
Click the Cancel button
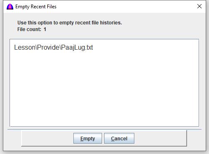pyautogui.click(x=119, y=138)
